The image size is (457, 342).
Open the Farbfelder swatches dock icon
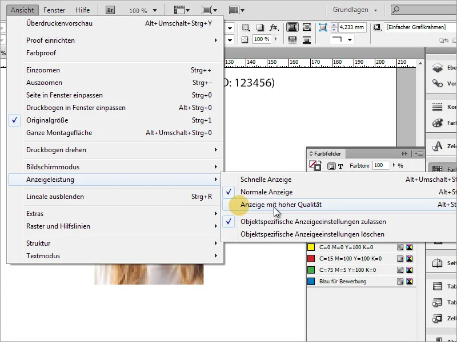coord(437,169)
